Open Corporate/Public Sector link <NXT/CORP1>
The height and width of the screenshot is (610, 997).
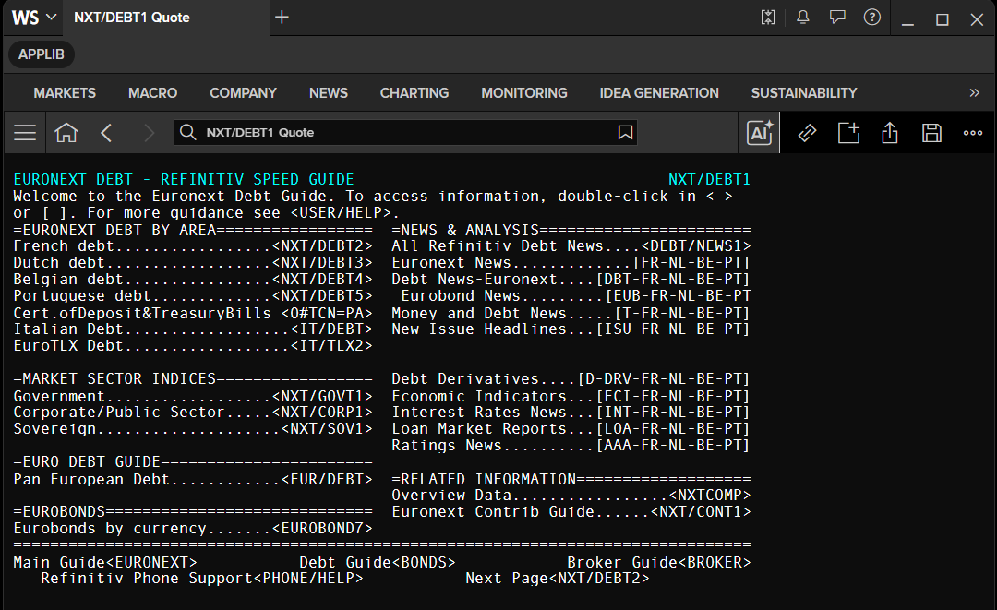322,412
